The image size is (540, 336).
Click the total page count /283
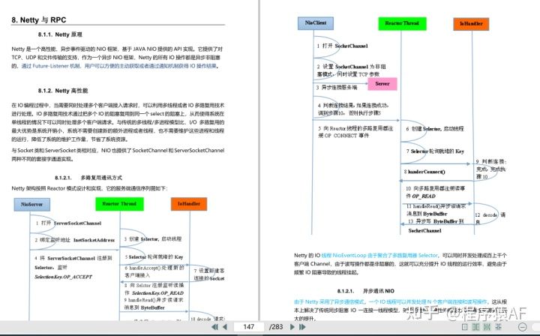tap(276, 327)
